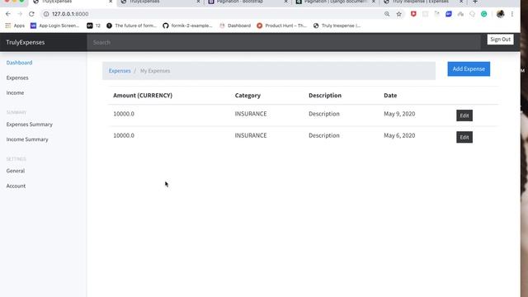Open General settings in the sidebar
The width and height of the screenshot is (528, 297).
click(x=16, y=171)
